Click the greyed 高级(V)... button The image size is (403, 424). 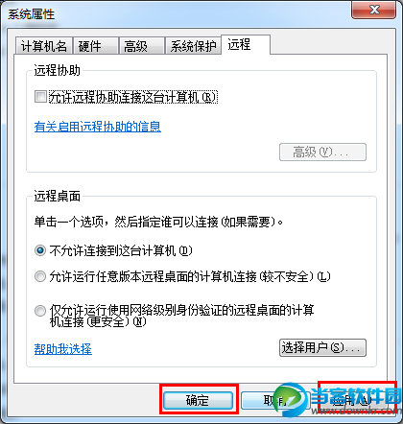[322, 152]
